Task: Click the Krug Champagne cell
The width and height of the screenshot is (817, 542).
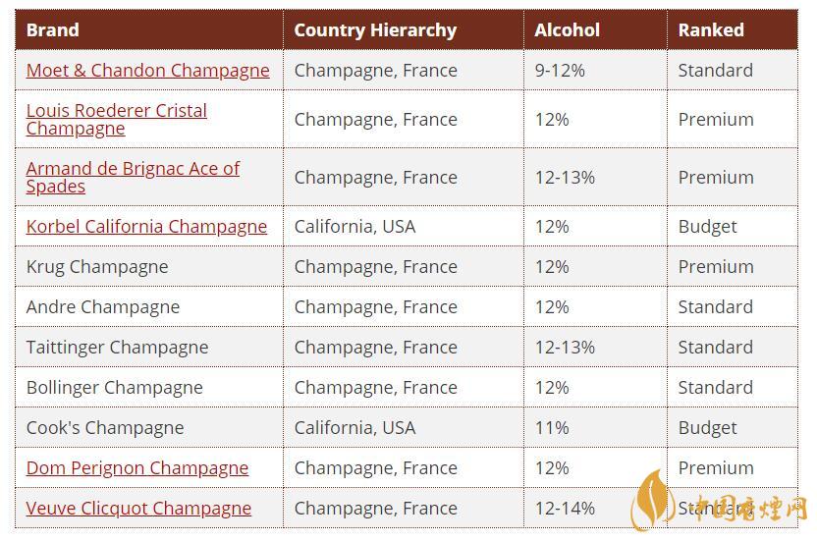Action: pos(97,267)
